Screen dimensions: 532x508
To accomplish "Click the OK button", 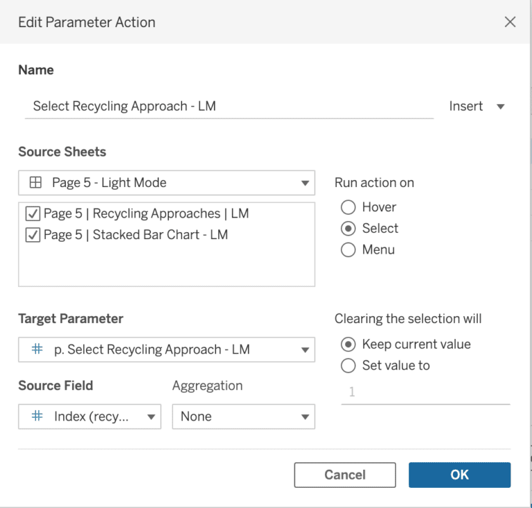I will (459, 475).
